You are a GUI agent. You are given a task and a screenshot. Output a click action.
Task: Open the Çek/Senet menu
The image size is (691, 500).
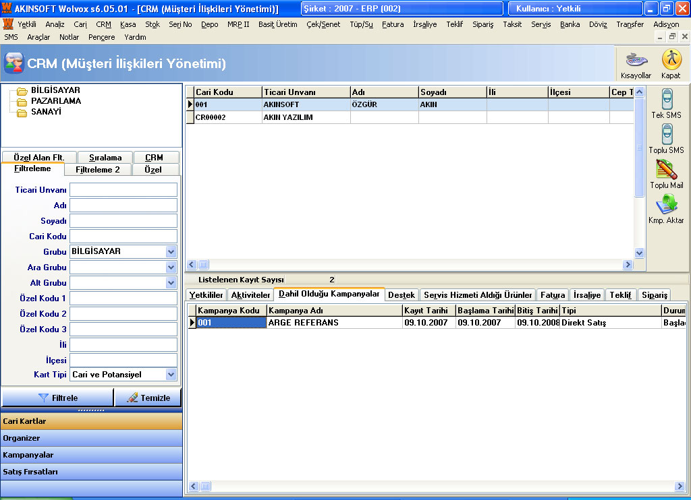click(x=323, y=24)
